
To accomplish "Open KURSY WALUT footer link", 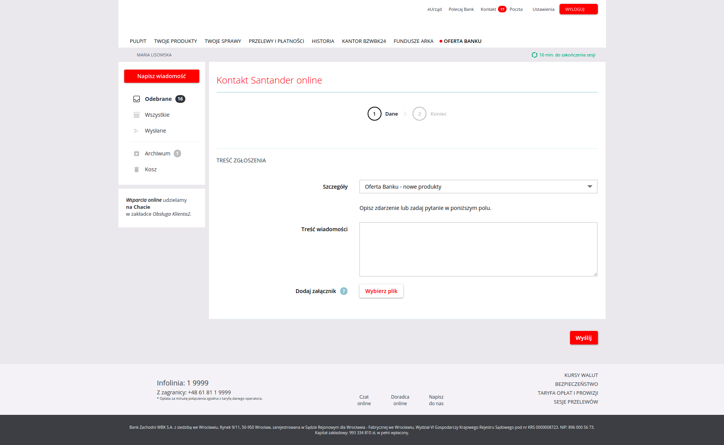I will 581,375.
